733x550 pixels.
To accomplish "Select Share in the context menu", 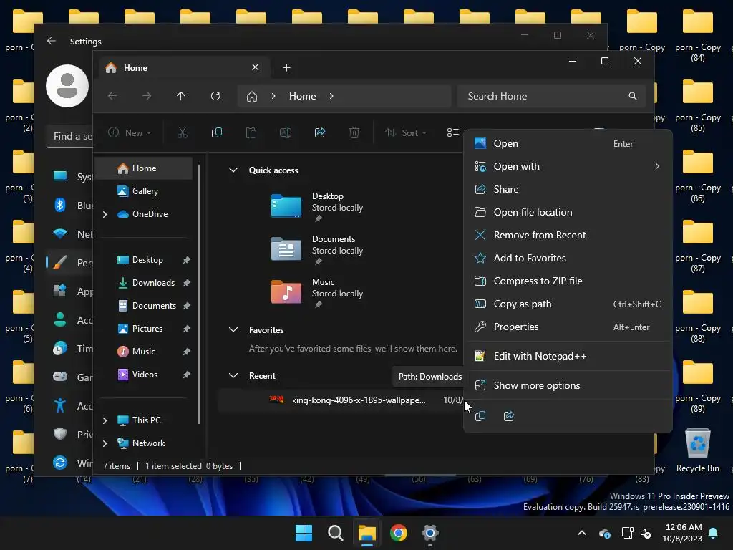I will (x=568, y=189).
